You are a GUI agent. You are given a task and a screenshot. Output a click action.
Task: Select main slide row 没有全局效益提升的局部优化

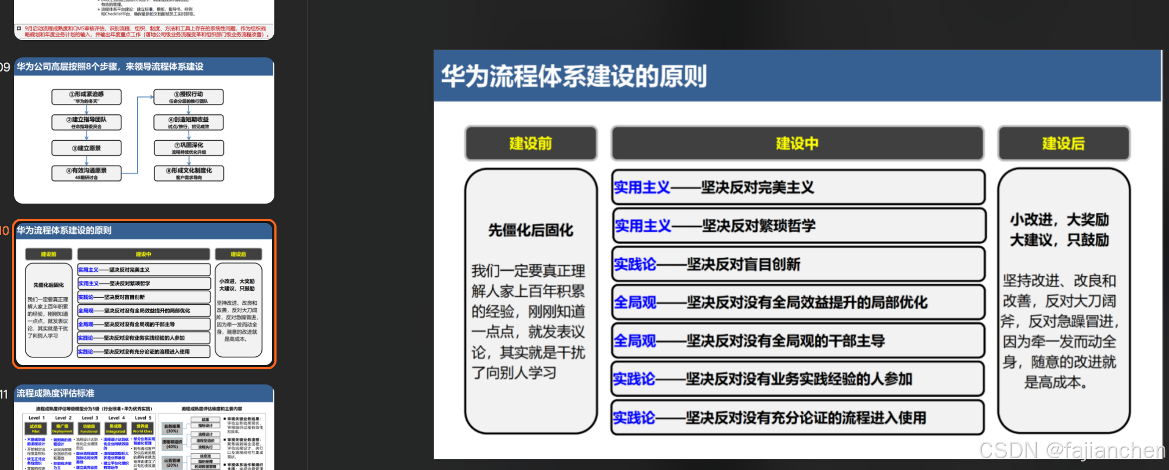point(798,302)
